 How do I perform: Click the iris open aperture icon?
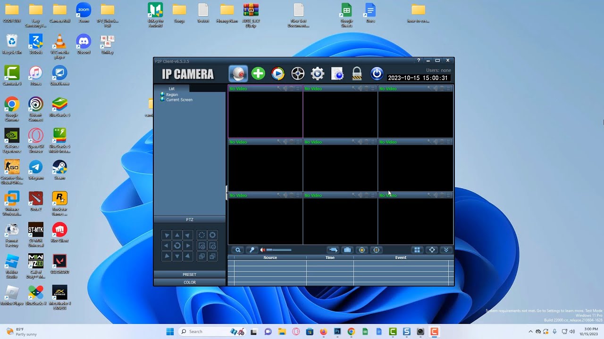(212, 235)
